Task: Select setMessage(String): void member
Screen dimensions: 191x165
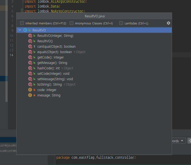Action: pyautogui.click(x=55, y=79)
